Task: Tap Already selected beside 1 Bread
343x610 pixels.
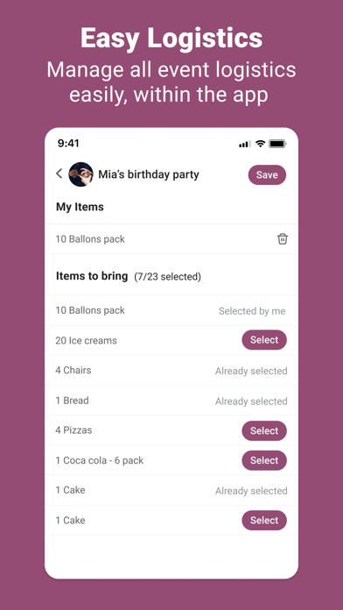Action: pos(251,401)
